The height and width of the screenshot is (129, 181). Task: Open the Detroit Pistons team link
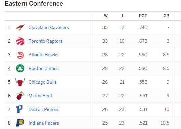click(44, 109)
